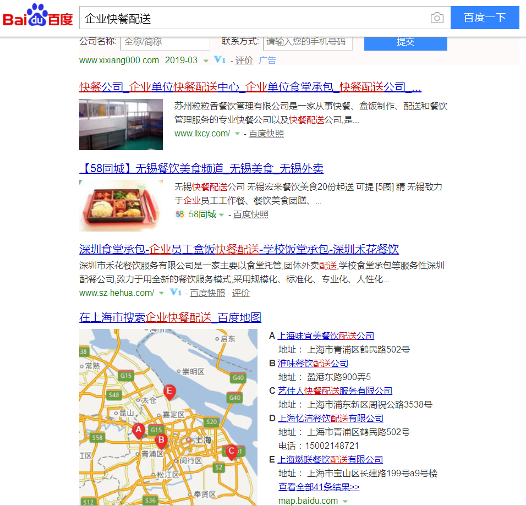Click the 广告 label link
The height and width of the screenshot is (506, 526).
267,61
